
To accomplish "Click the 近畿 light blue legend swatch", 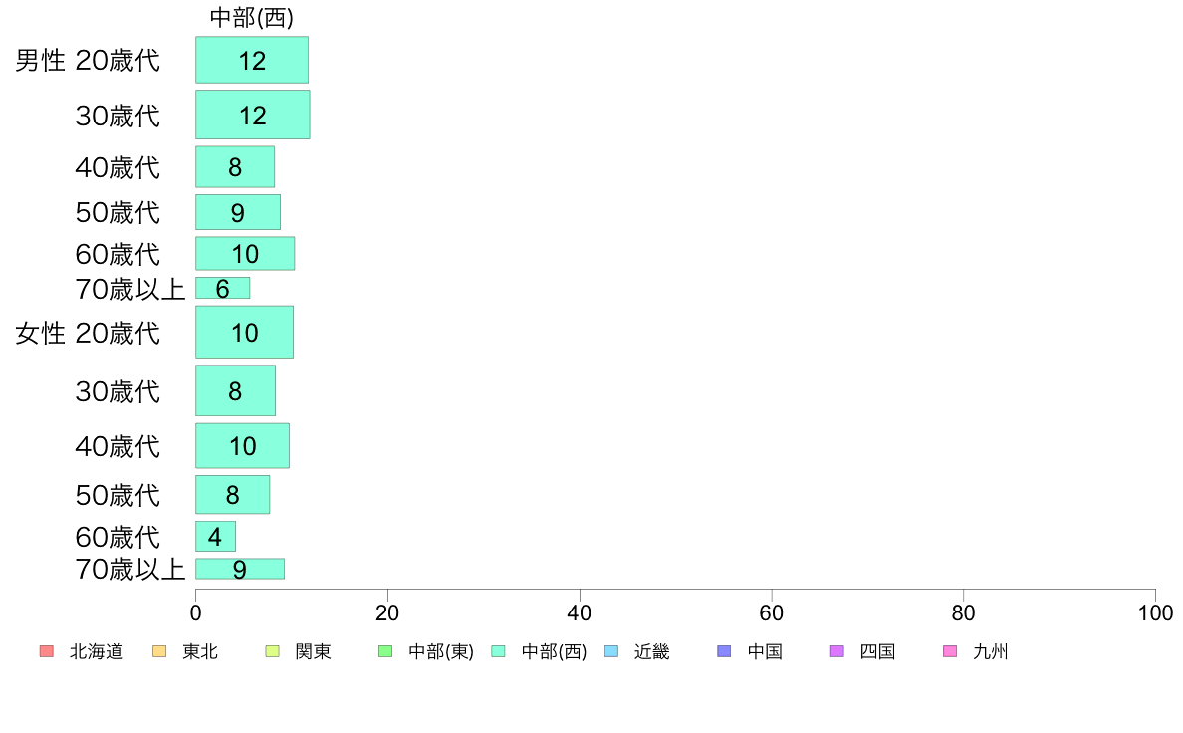I will click(611, 651).
